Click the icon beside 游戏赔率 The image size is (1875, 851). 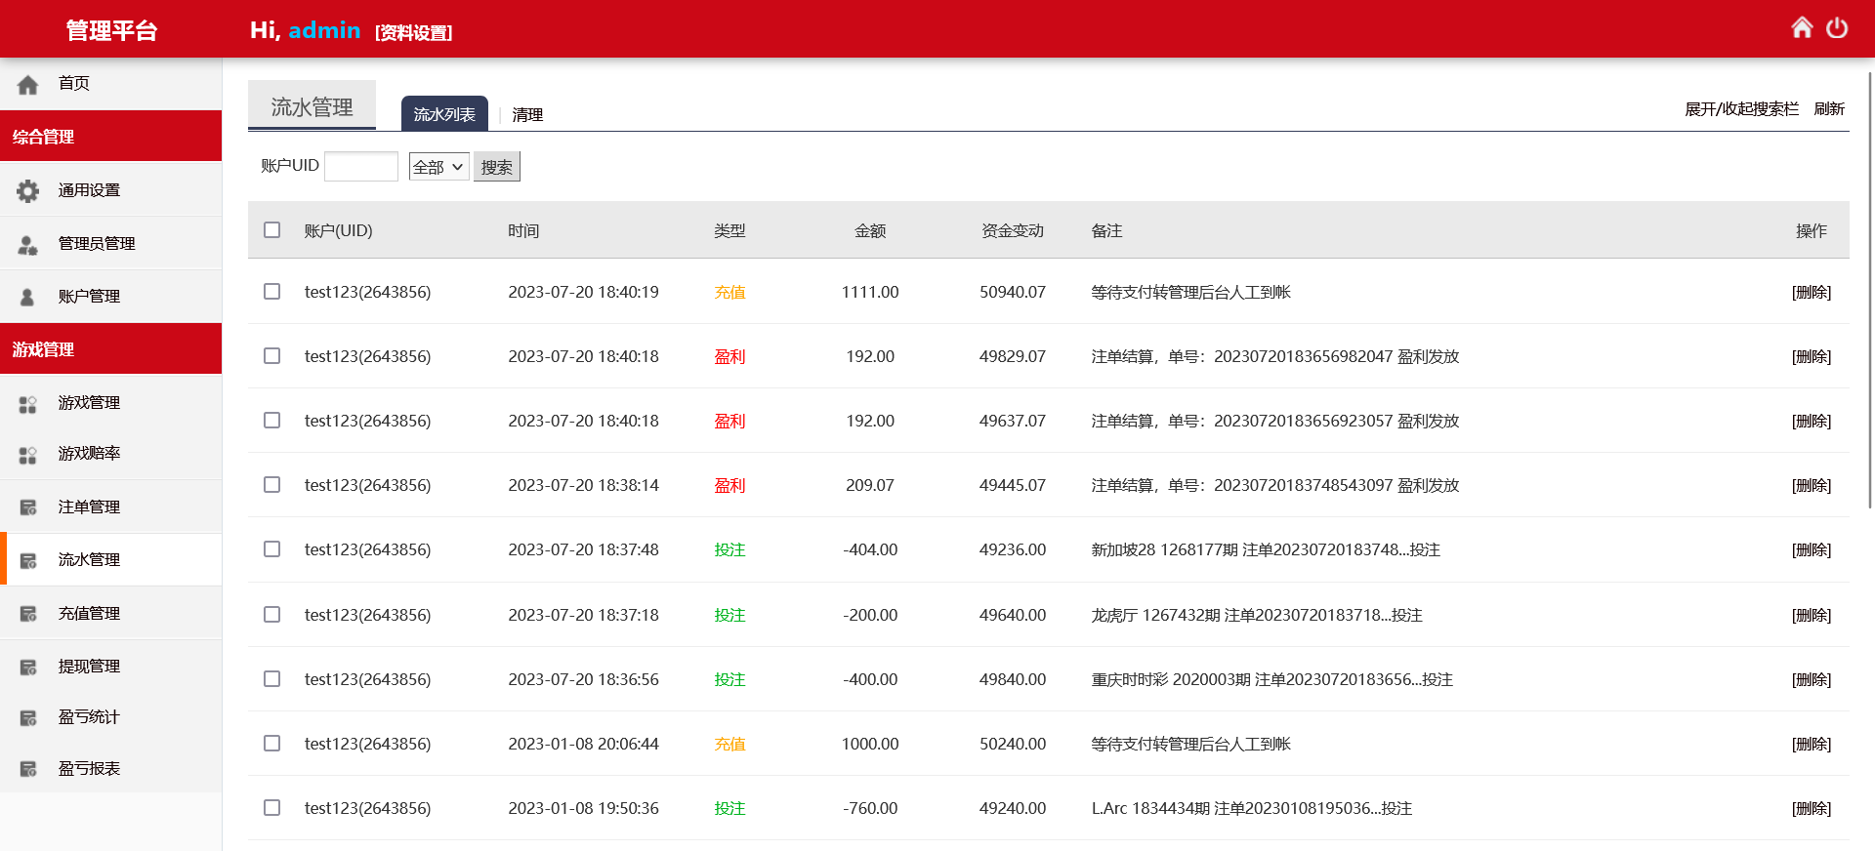click(28, 455)
